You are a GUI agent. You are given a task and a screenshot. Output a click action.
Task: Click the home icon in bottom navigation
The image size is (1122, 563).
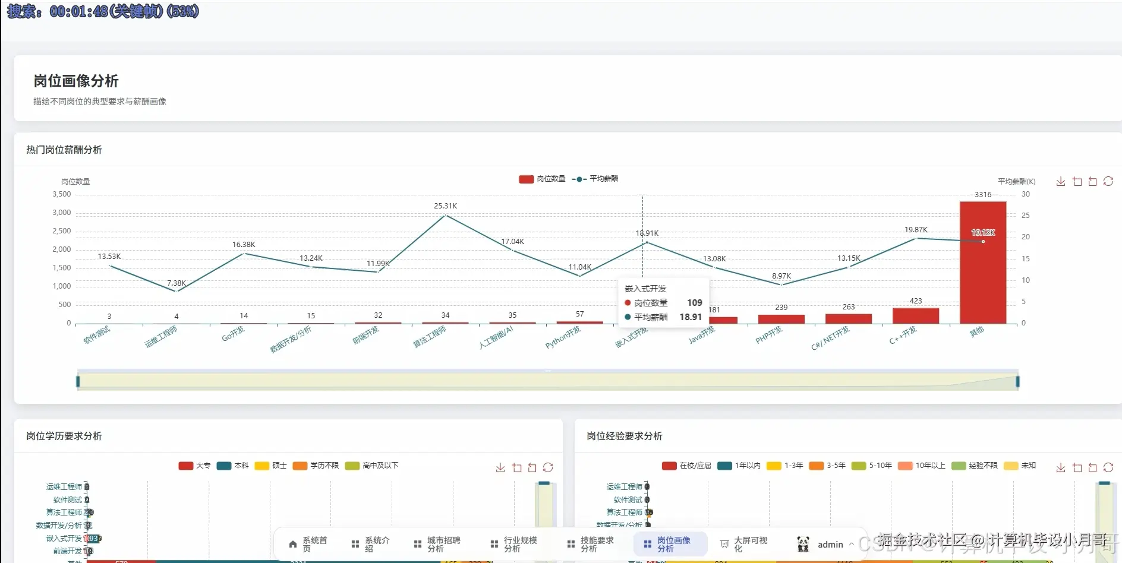click(x=292, y=544)
